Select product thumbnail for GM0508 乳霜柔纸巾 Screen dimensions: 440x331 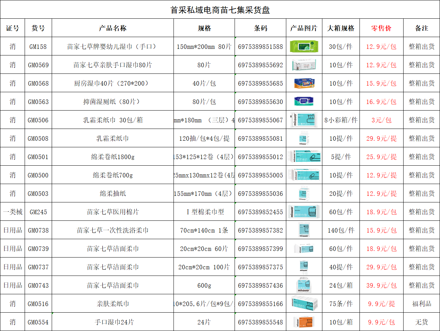point(304,138)
